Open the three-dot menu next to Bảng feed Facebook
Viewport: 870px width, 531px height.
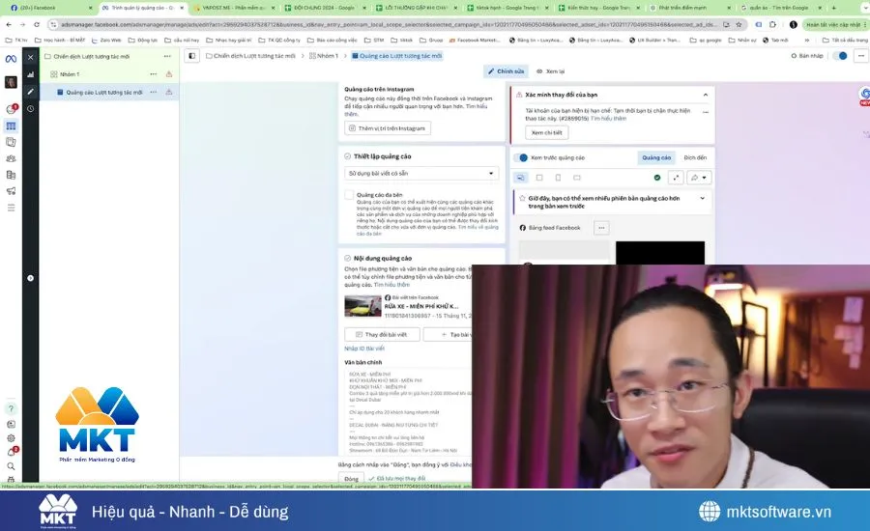601,228
